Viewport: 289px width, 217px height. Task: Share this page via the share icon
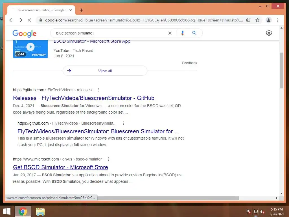coord(248,20)
